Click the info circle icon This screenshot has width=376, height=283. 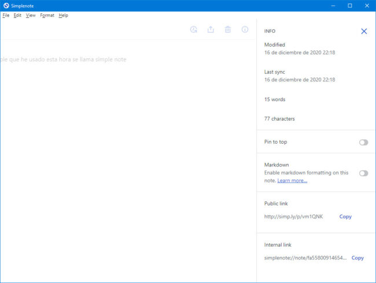pos(245,29)
